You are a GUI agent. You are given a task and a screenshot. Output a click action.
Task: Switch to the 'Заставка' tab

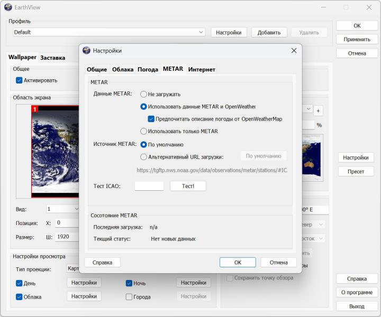53,58
